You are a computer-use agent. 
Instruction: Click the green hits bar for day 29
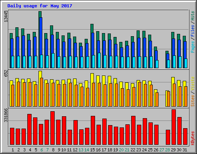(173, 35)
